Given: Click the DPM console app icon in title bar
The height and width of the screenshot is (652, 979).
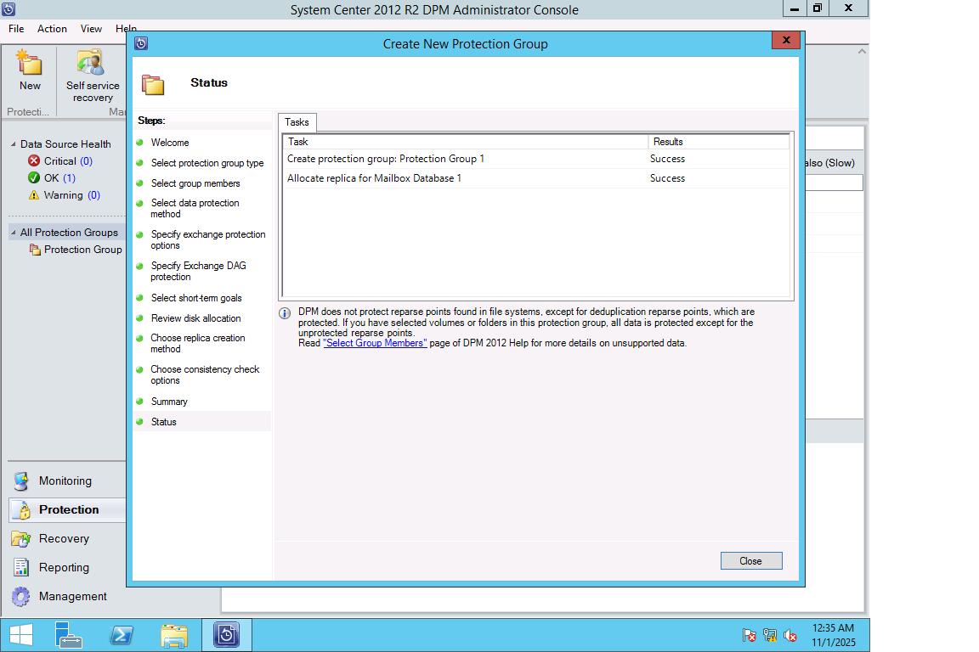Looking at the screenshot, I should click(x=8, y=9).
